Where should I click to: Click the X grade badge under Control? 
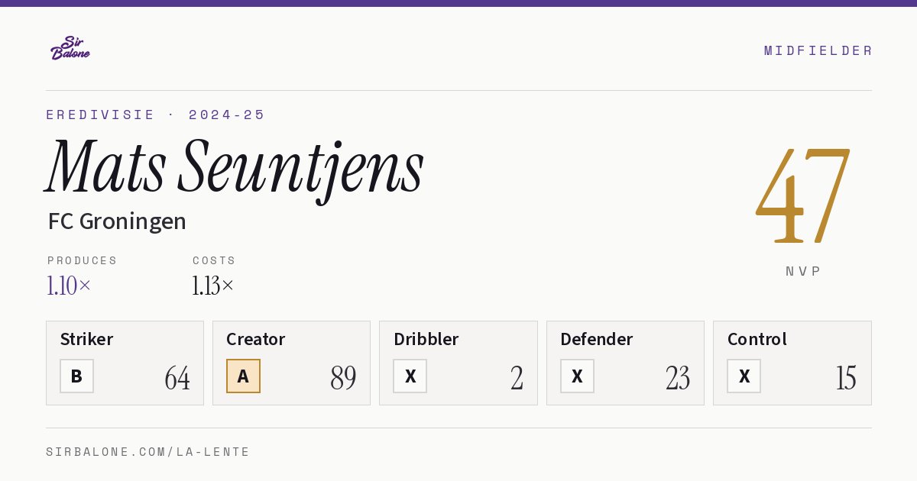(744, 376)
